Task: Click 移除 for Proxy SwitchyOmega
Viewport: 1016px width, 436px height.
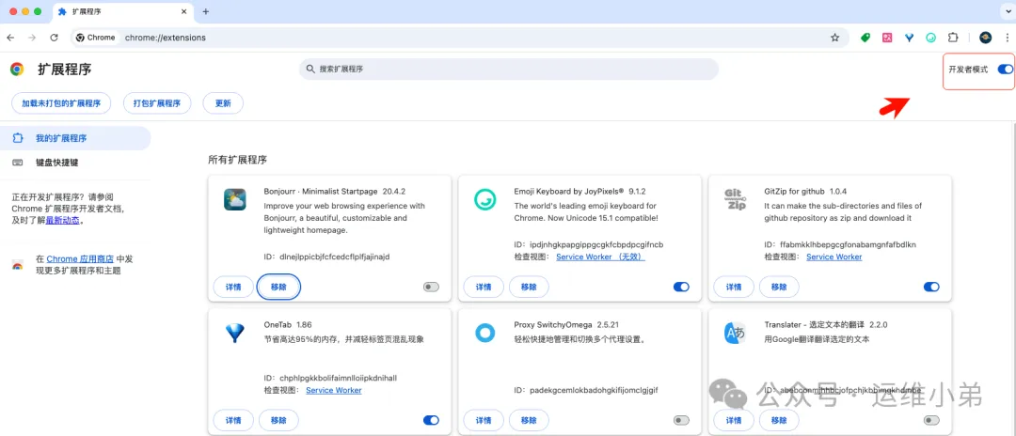Action: coord(529,420)
